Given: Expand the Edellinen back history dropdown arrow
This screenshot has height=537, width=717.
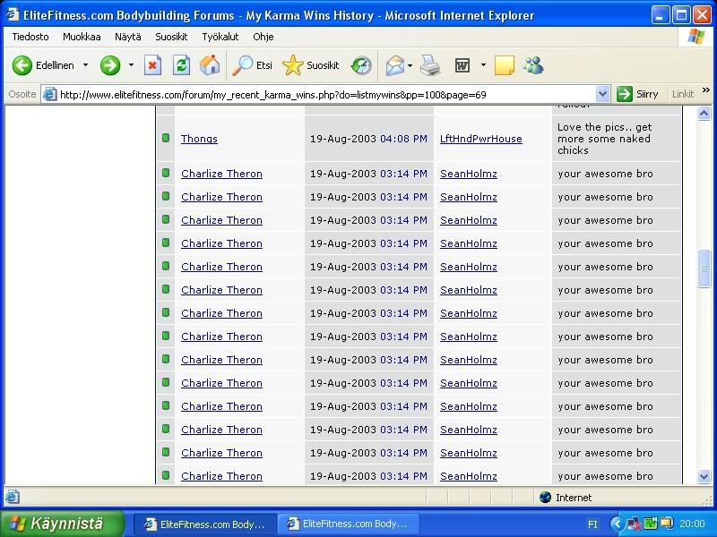Looking at the screenshot, I should (x=86, y=65).
